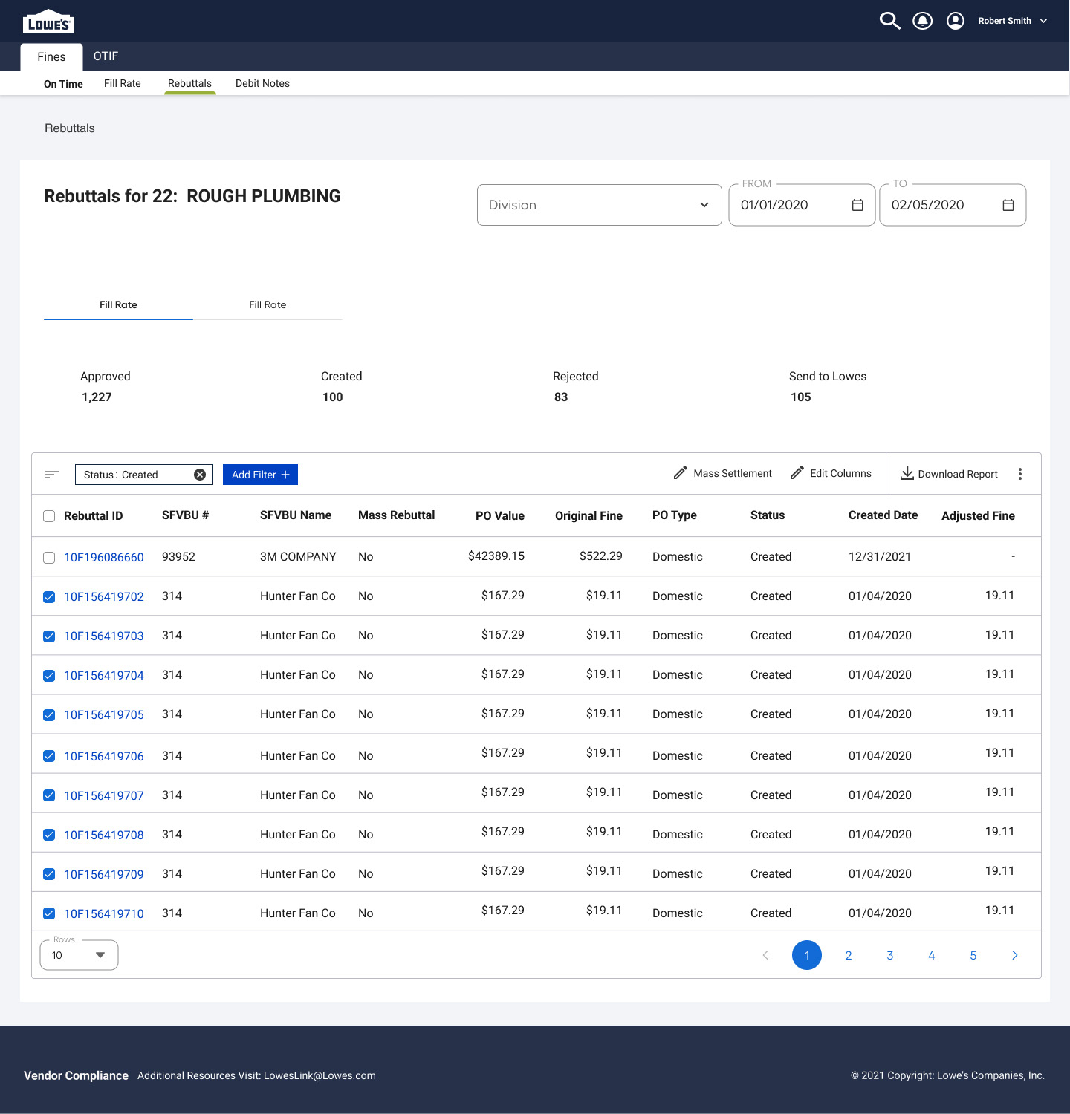
Task: Go to next page arrow
Action: click(x=1015, y=955)
